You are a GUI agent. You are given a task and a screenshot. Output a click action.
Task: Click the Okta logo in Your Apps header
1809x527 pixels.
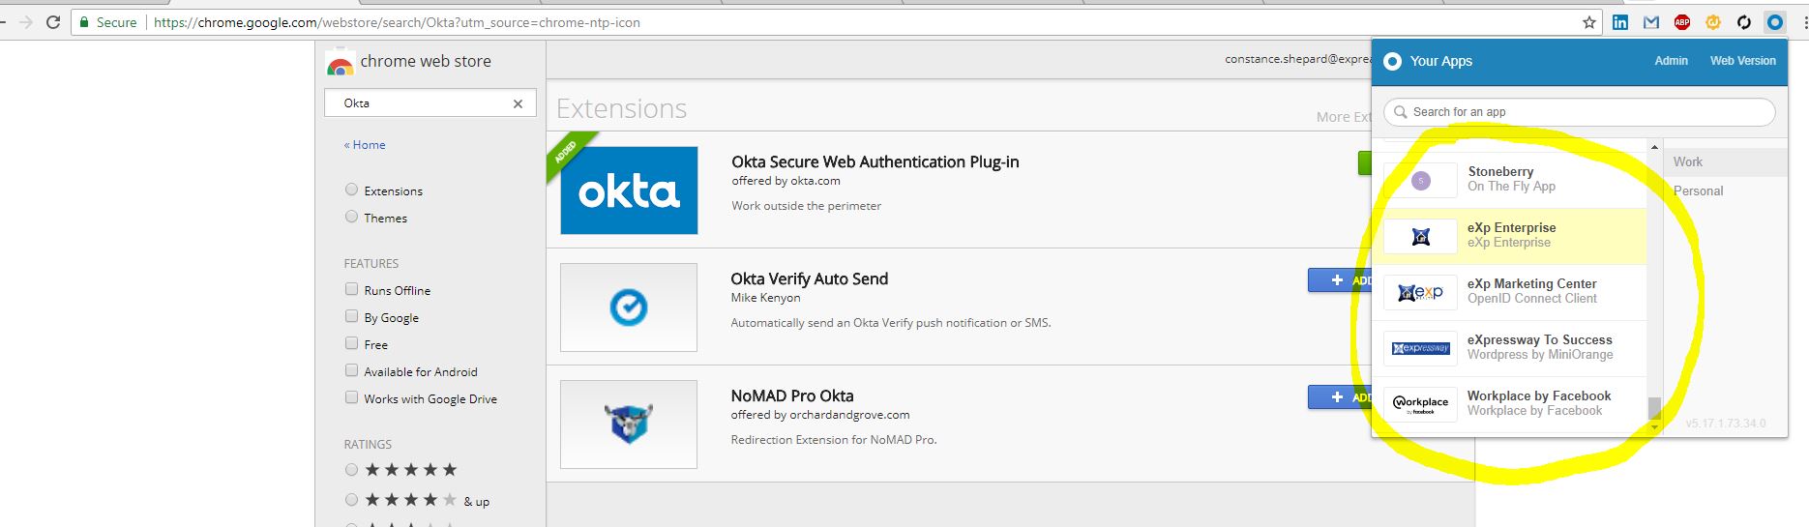(x=1393, y=61)
